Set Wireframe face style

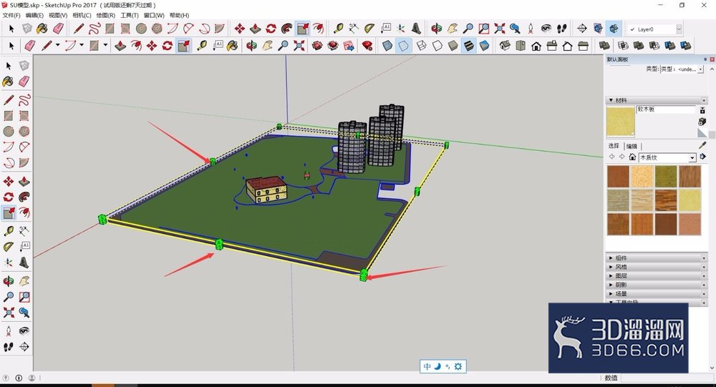422,46
